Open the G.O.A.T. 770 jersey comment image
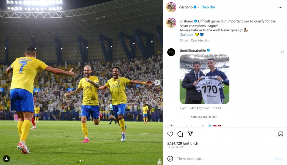Viewport: 287px width, 165px height. pos(204,79)
